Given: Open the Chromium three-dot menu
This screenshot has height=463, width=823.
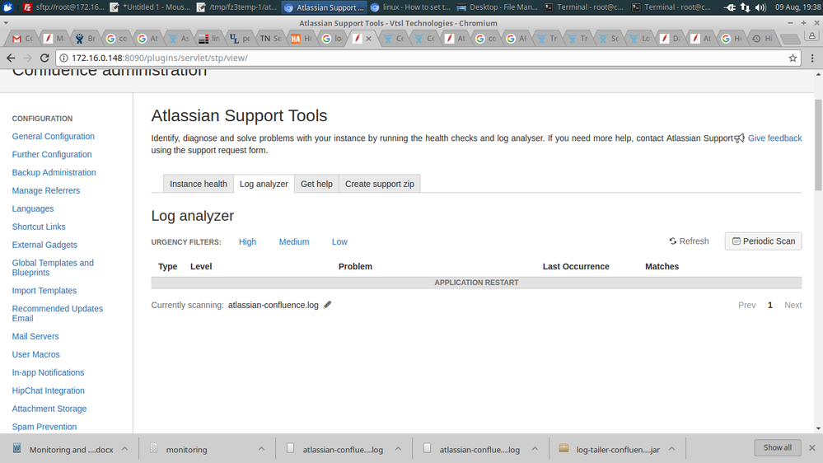Looking at the screenshot, I should tap(812, 58).
